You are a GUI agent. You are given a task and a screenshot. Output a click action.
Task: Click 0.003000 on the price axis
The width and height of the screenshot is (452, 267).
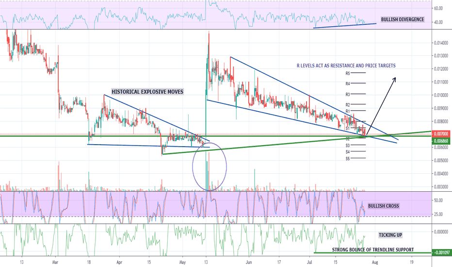pyautogui.click(x=441, y=187)
